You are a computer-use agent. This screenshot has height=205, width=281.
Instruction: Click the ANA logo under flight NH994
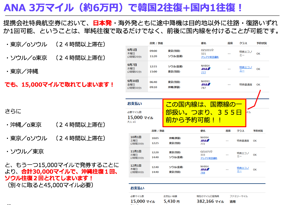(205, 141)
